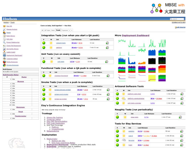Screen dimensions: 187x150
Task: Click green status ball in unit-tests row
Action: [44, 61]
